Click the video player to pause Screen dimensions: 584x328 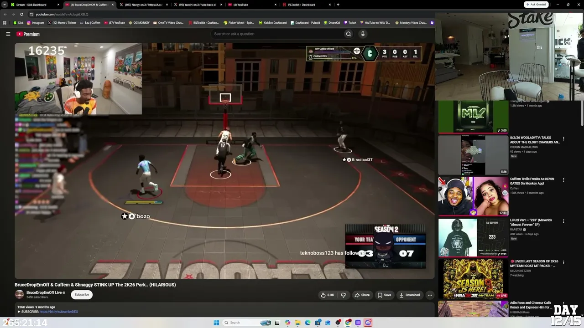[x=224, y=160]
